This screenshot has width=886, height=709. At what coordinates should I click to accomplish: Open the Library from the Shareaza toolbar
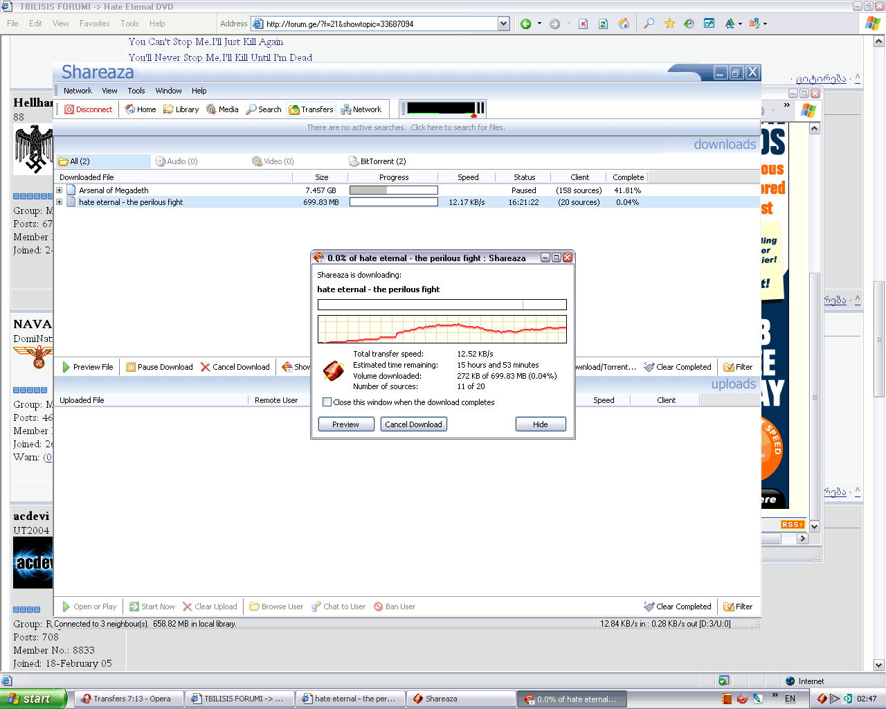181,109
